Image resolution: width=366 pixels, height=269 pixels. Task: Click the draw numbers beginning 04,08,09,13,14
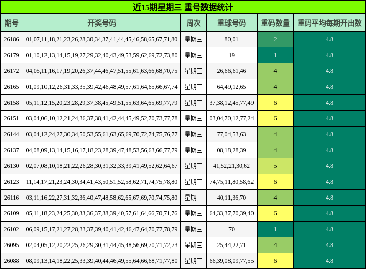pos(102,151)
